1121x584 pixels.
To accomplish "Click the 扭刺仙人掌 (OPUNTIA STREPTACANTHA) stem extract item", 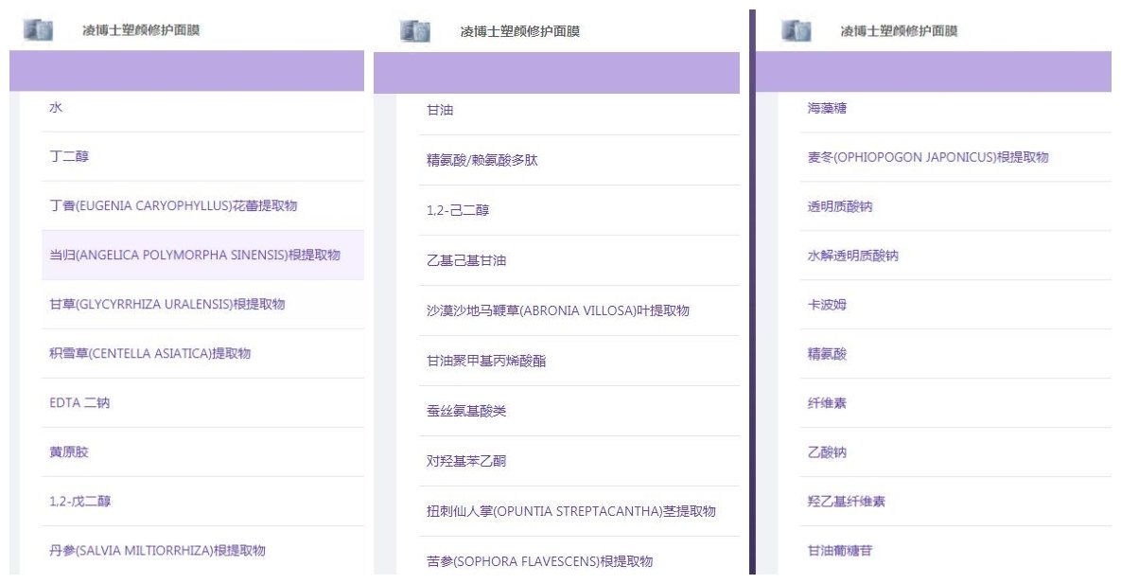I will pyautogui.click(x=571, y=512).
